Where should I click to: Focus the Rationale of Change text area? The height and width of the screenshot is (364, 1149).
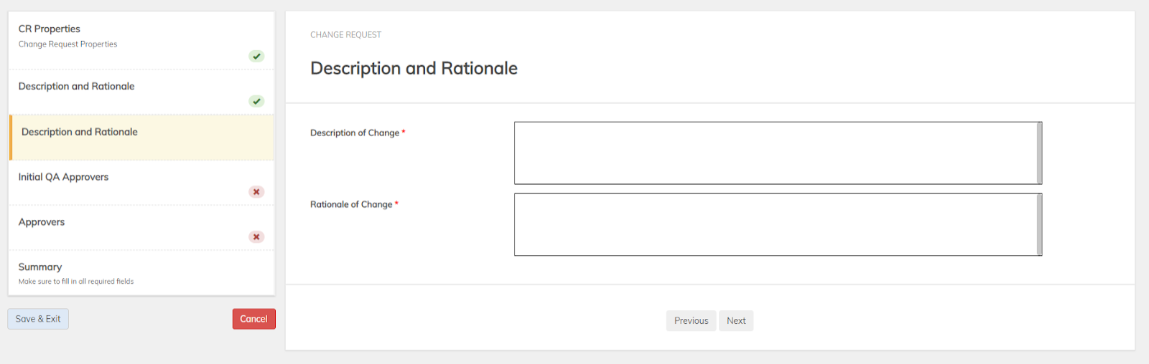(776, 224)
